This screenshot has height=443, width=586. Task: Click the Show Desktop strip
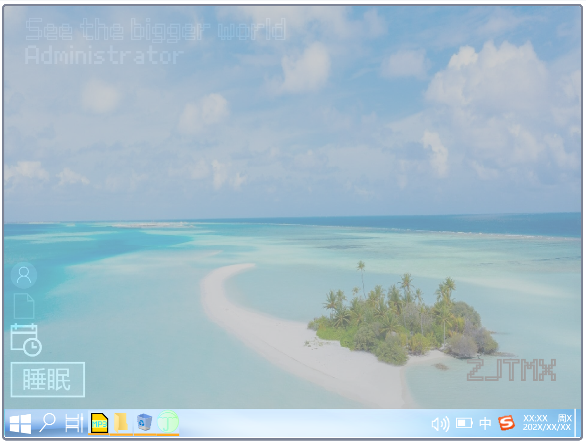click(x=575, y=423)
